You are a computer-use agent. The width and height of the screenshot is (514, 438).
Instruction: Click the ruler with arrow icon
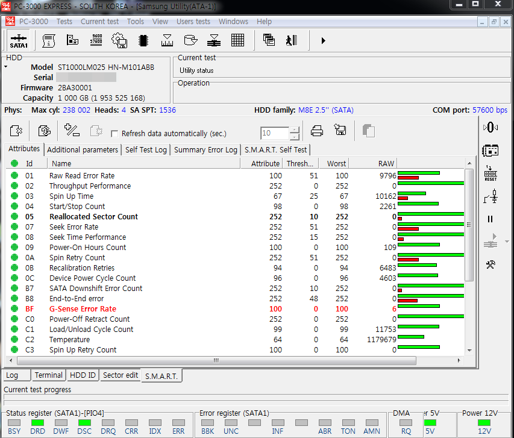pos(167,40)
